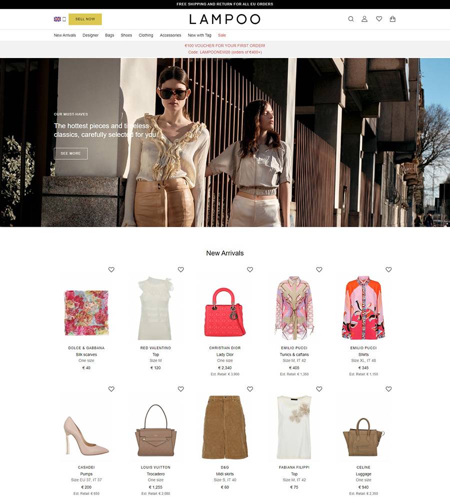The width and height of the screenshot is (450, 499).
Task: Favorite the D&G midi skirt
Action: [x=250, y=389]
